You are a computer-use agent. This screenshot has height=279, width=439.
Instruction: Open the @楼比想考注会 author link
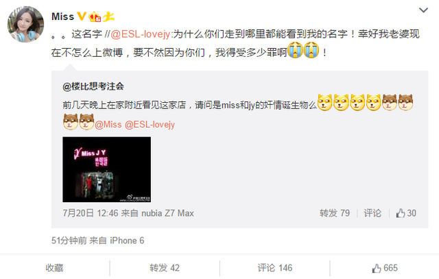click(x=93, y=86)
